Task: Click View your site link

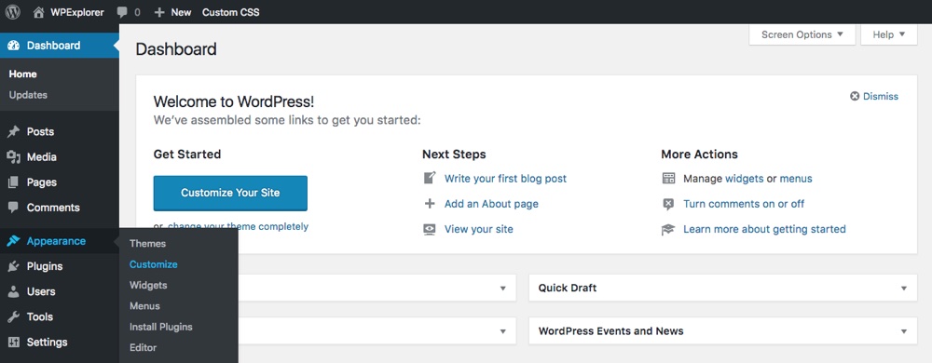Action: (478, 229)
